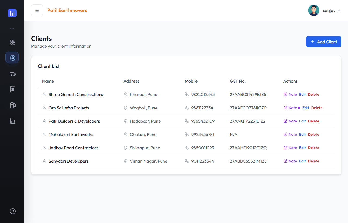Click the app logo in sidebar
The height and width of the screenshot is (223, 348).
click(12, 13)
